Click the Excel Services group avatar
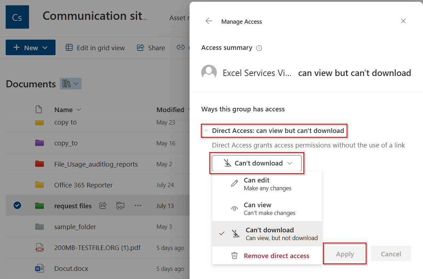The width and height of the screenshot is (423, 279). pyautogui.click(x=209, y=72)
